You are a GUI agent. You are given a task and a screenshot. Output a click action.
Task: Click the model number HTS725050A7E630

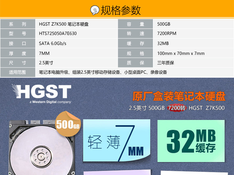tap(58, 33)
